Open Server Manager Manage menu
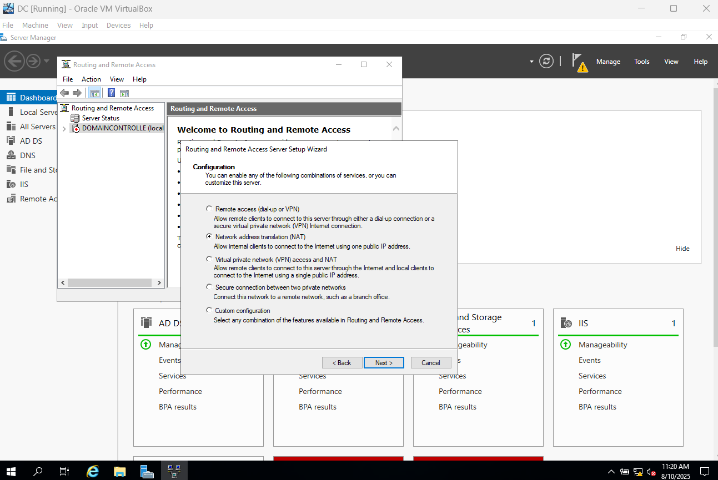Screen dimensions: 718x480 608,62
